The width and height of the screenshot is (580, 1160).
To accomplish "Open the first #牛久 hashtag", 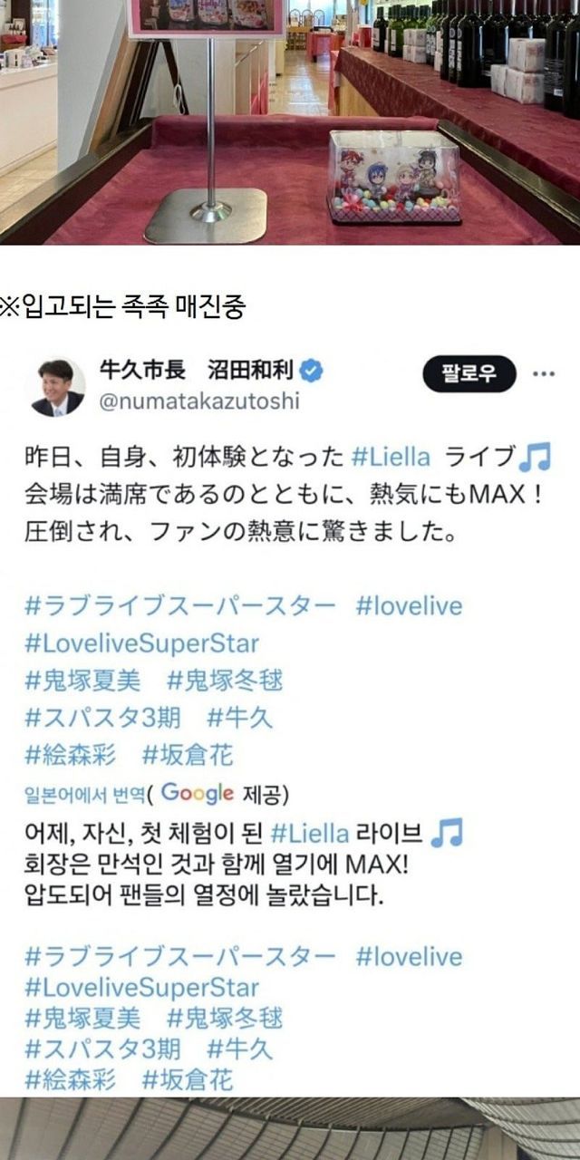I will click(240, 718).
